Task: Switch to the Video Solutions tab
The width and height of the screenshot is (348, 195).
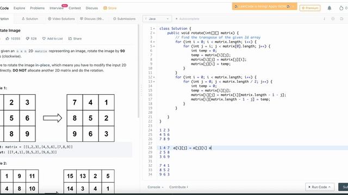Action: coord(61,19)
